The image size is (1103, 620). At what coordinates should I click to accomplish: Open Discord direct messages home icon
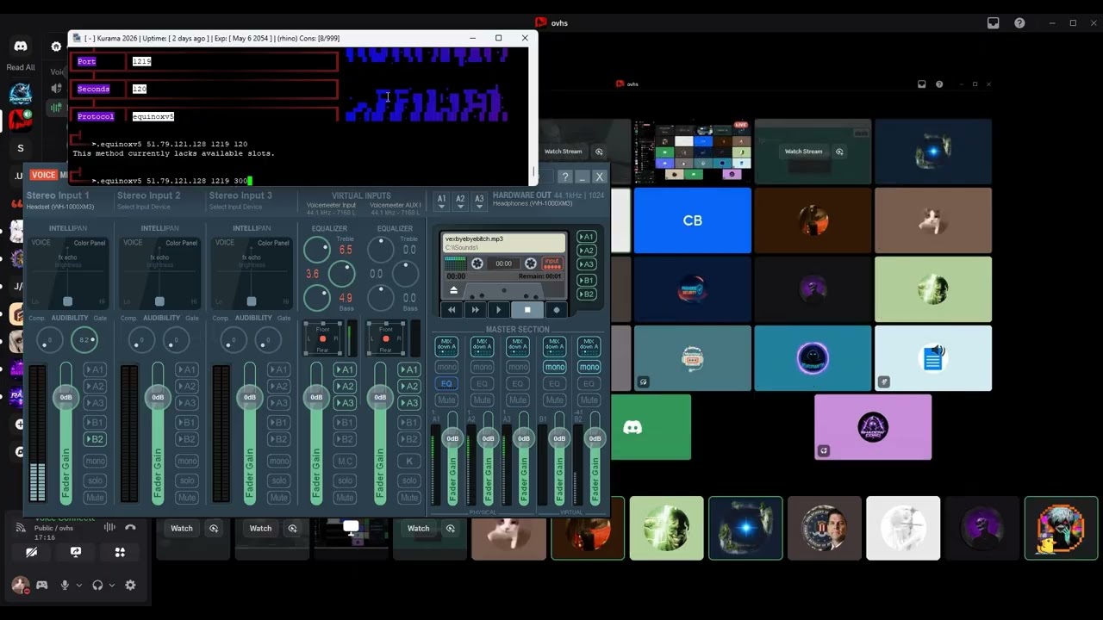(21, 46)
